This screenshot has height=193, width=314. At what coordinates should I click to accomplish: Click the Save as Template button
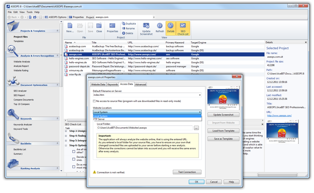click(x=223, y=139)
